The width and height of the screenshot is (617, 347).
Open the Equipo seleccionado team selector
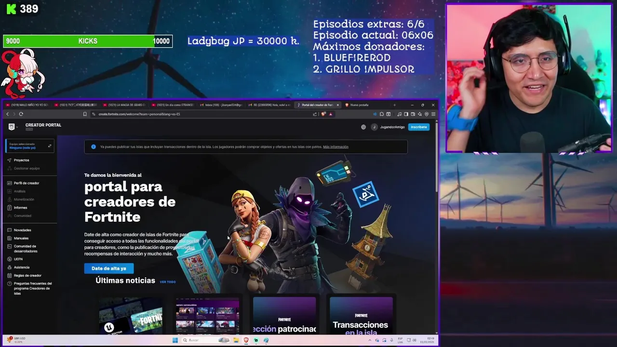[29, 146]
